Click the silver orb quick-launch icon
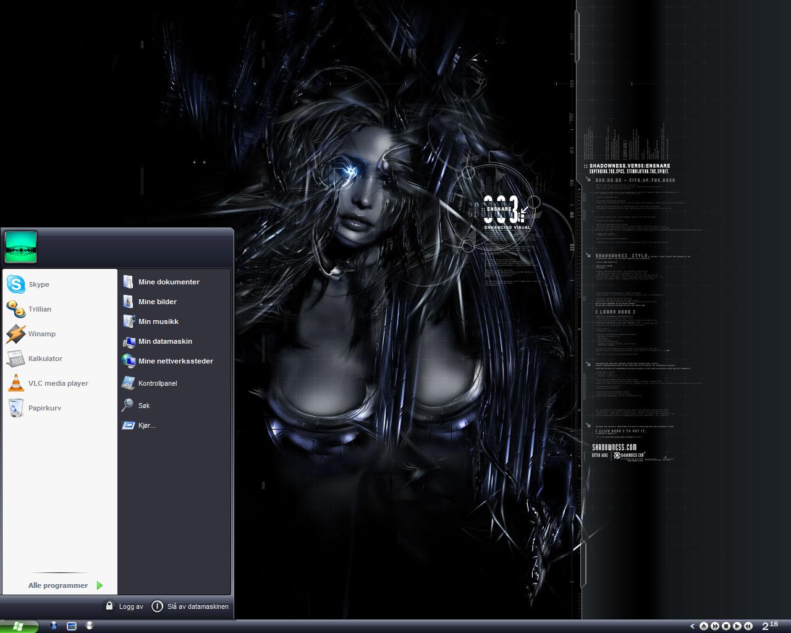The height and width of the screenshot is (633, 791). [90, 626]
